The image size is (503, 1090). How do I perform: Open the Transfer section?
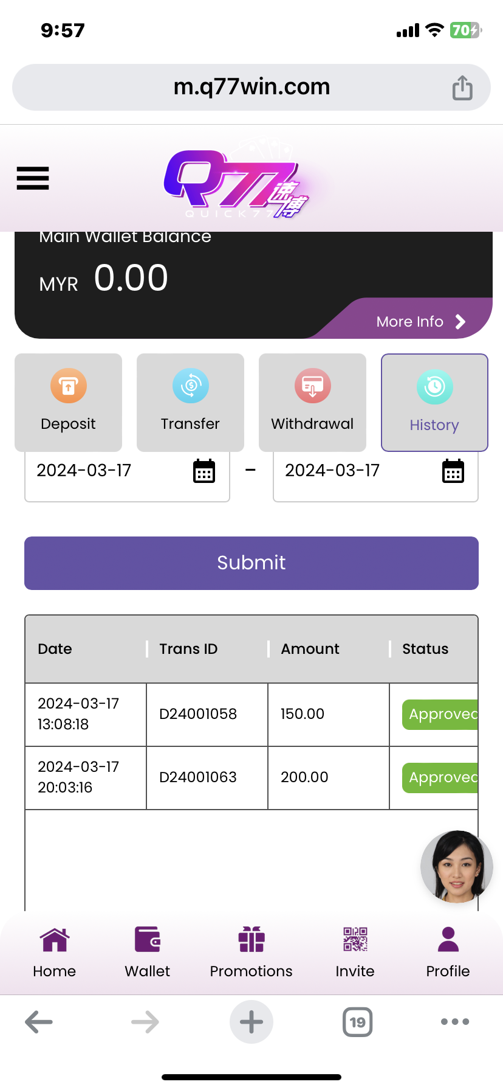190,402
